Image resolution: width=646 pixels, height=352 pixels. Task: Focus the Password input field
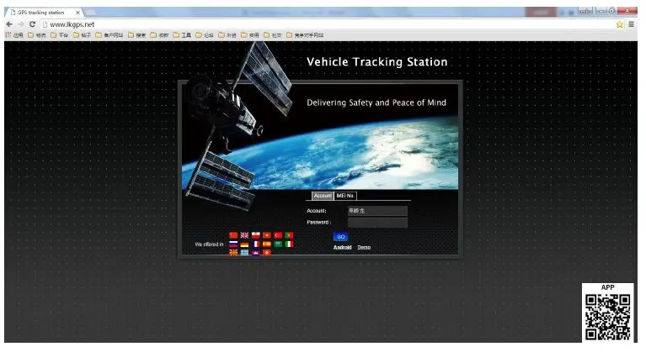[x=378, y=223]
